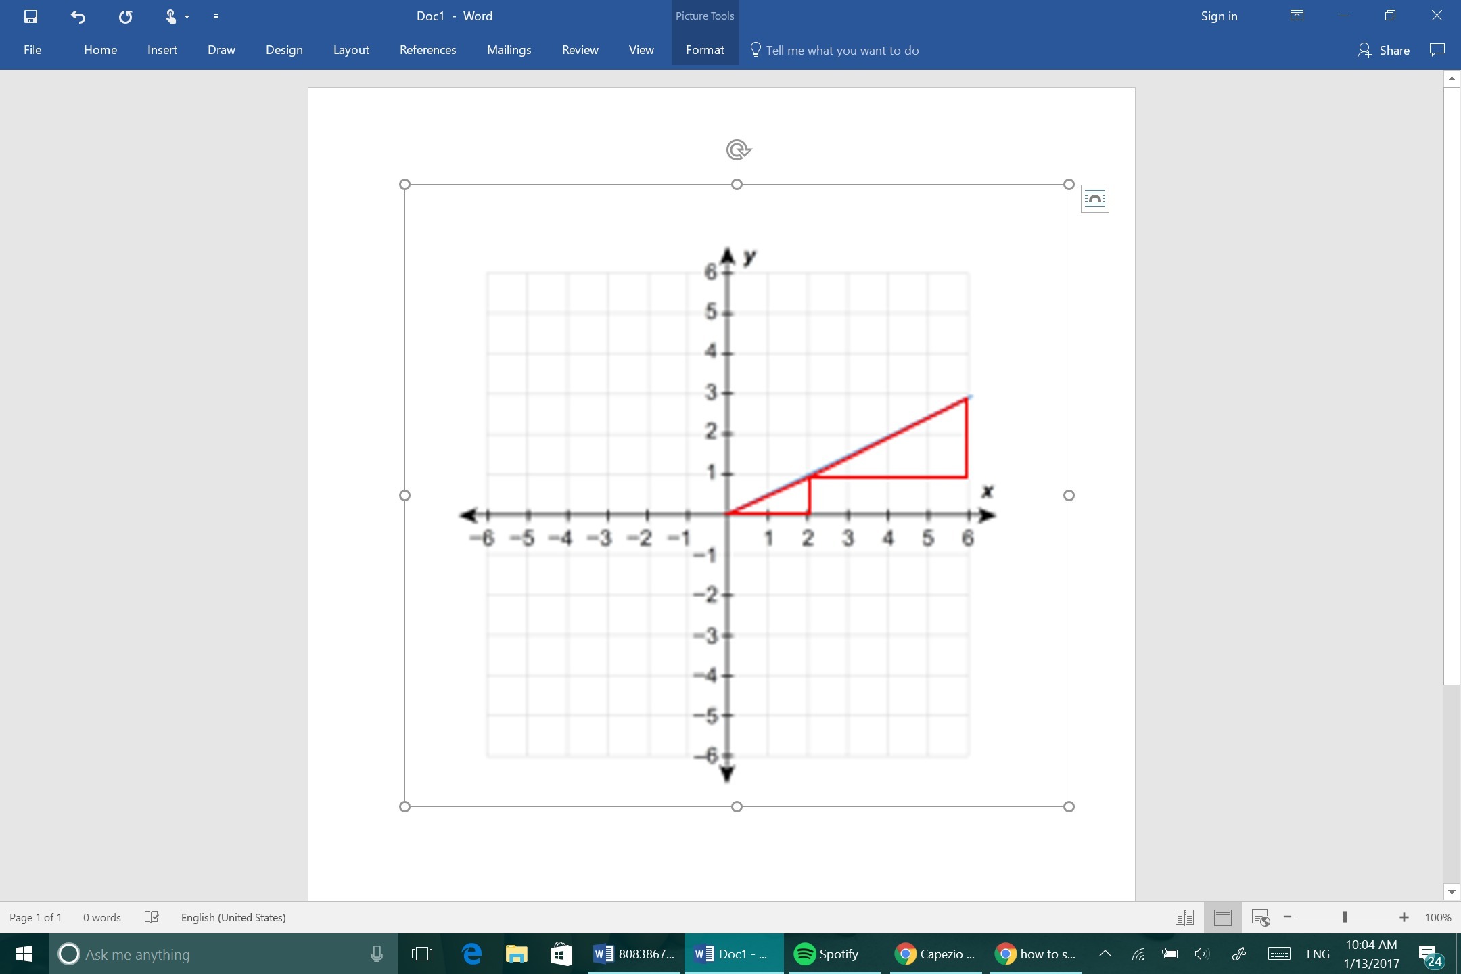
Task: Click the picture rotation handle
Action: [x=737, y=149]
